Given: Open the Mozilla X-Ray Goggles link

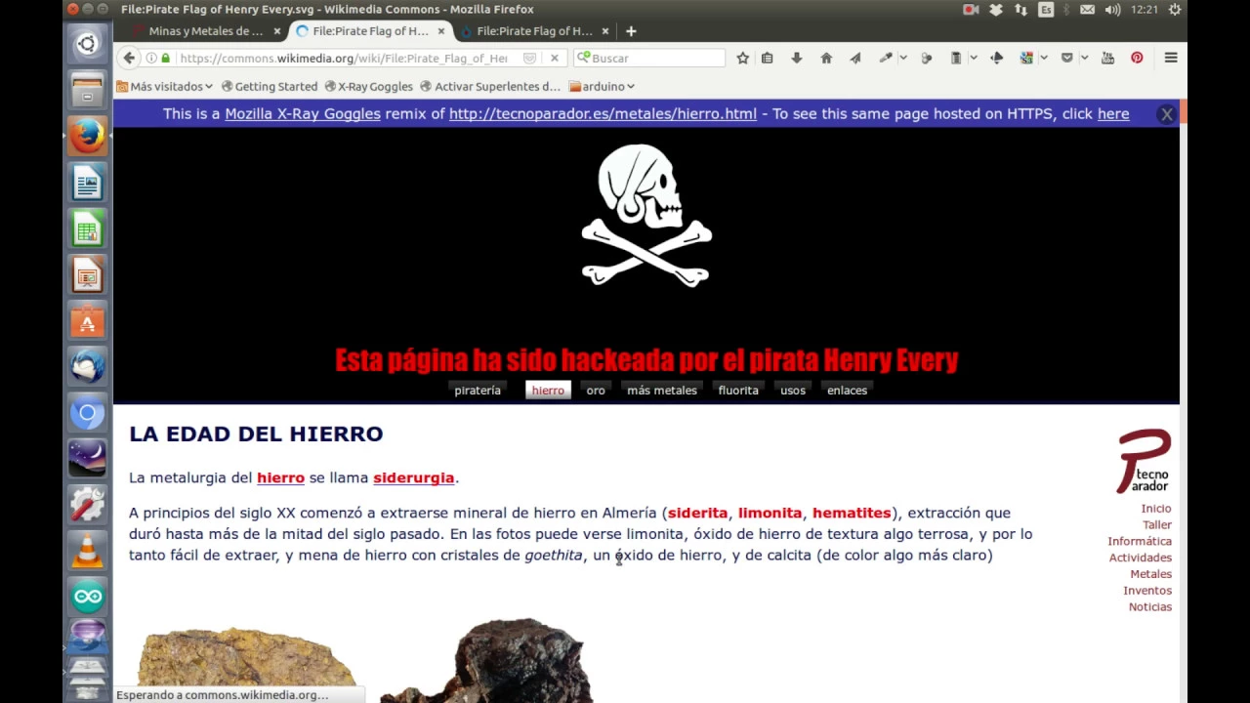Looking at the screenshot, I should (x=303, y=113).
